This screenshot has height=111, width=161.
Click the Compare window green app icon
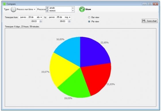pos(4,4)
